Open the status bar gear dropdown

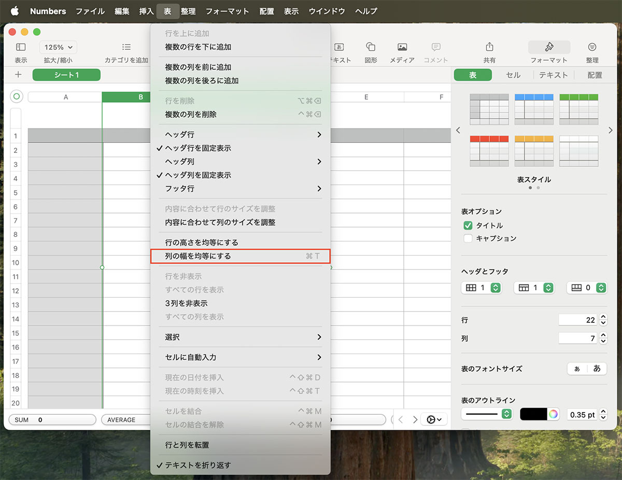pyautogui.click(x=434, y=419)
